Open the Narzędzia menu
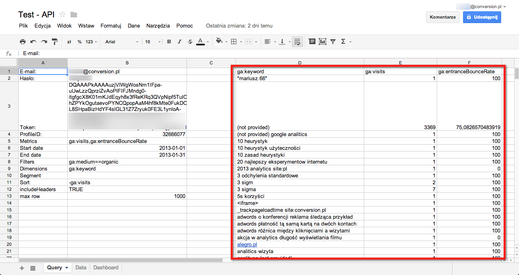 click(158, 26)
